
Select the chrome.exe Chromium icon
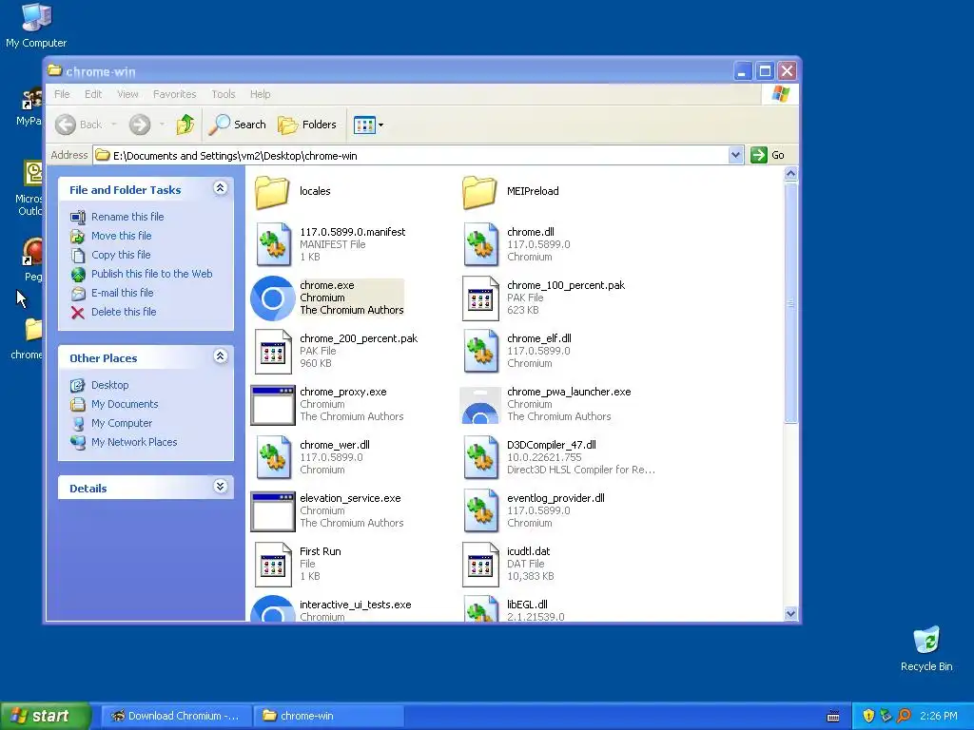tap(272, 298)
